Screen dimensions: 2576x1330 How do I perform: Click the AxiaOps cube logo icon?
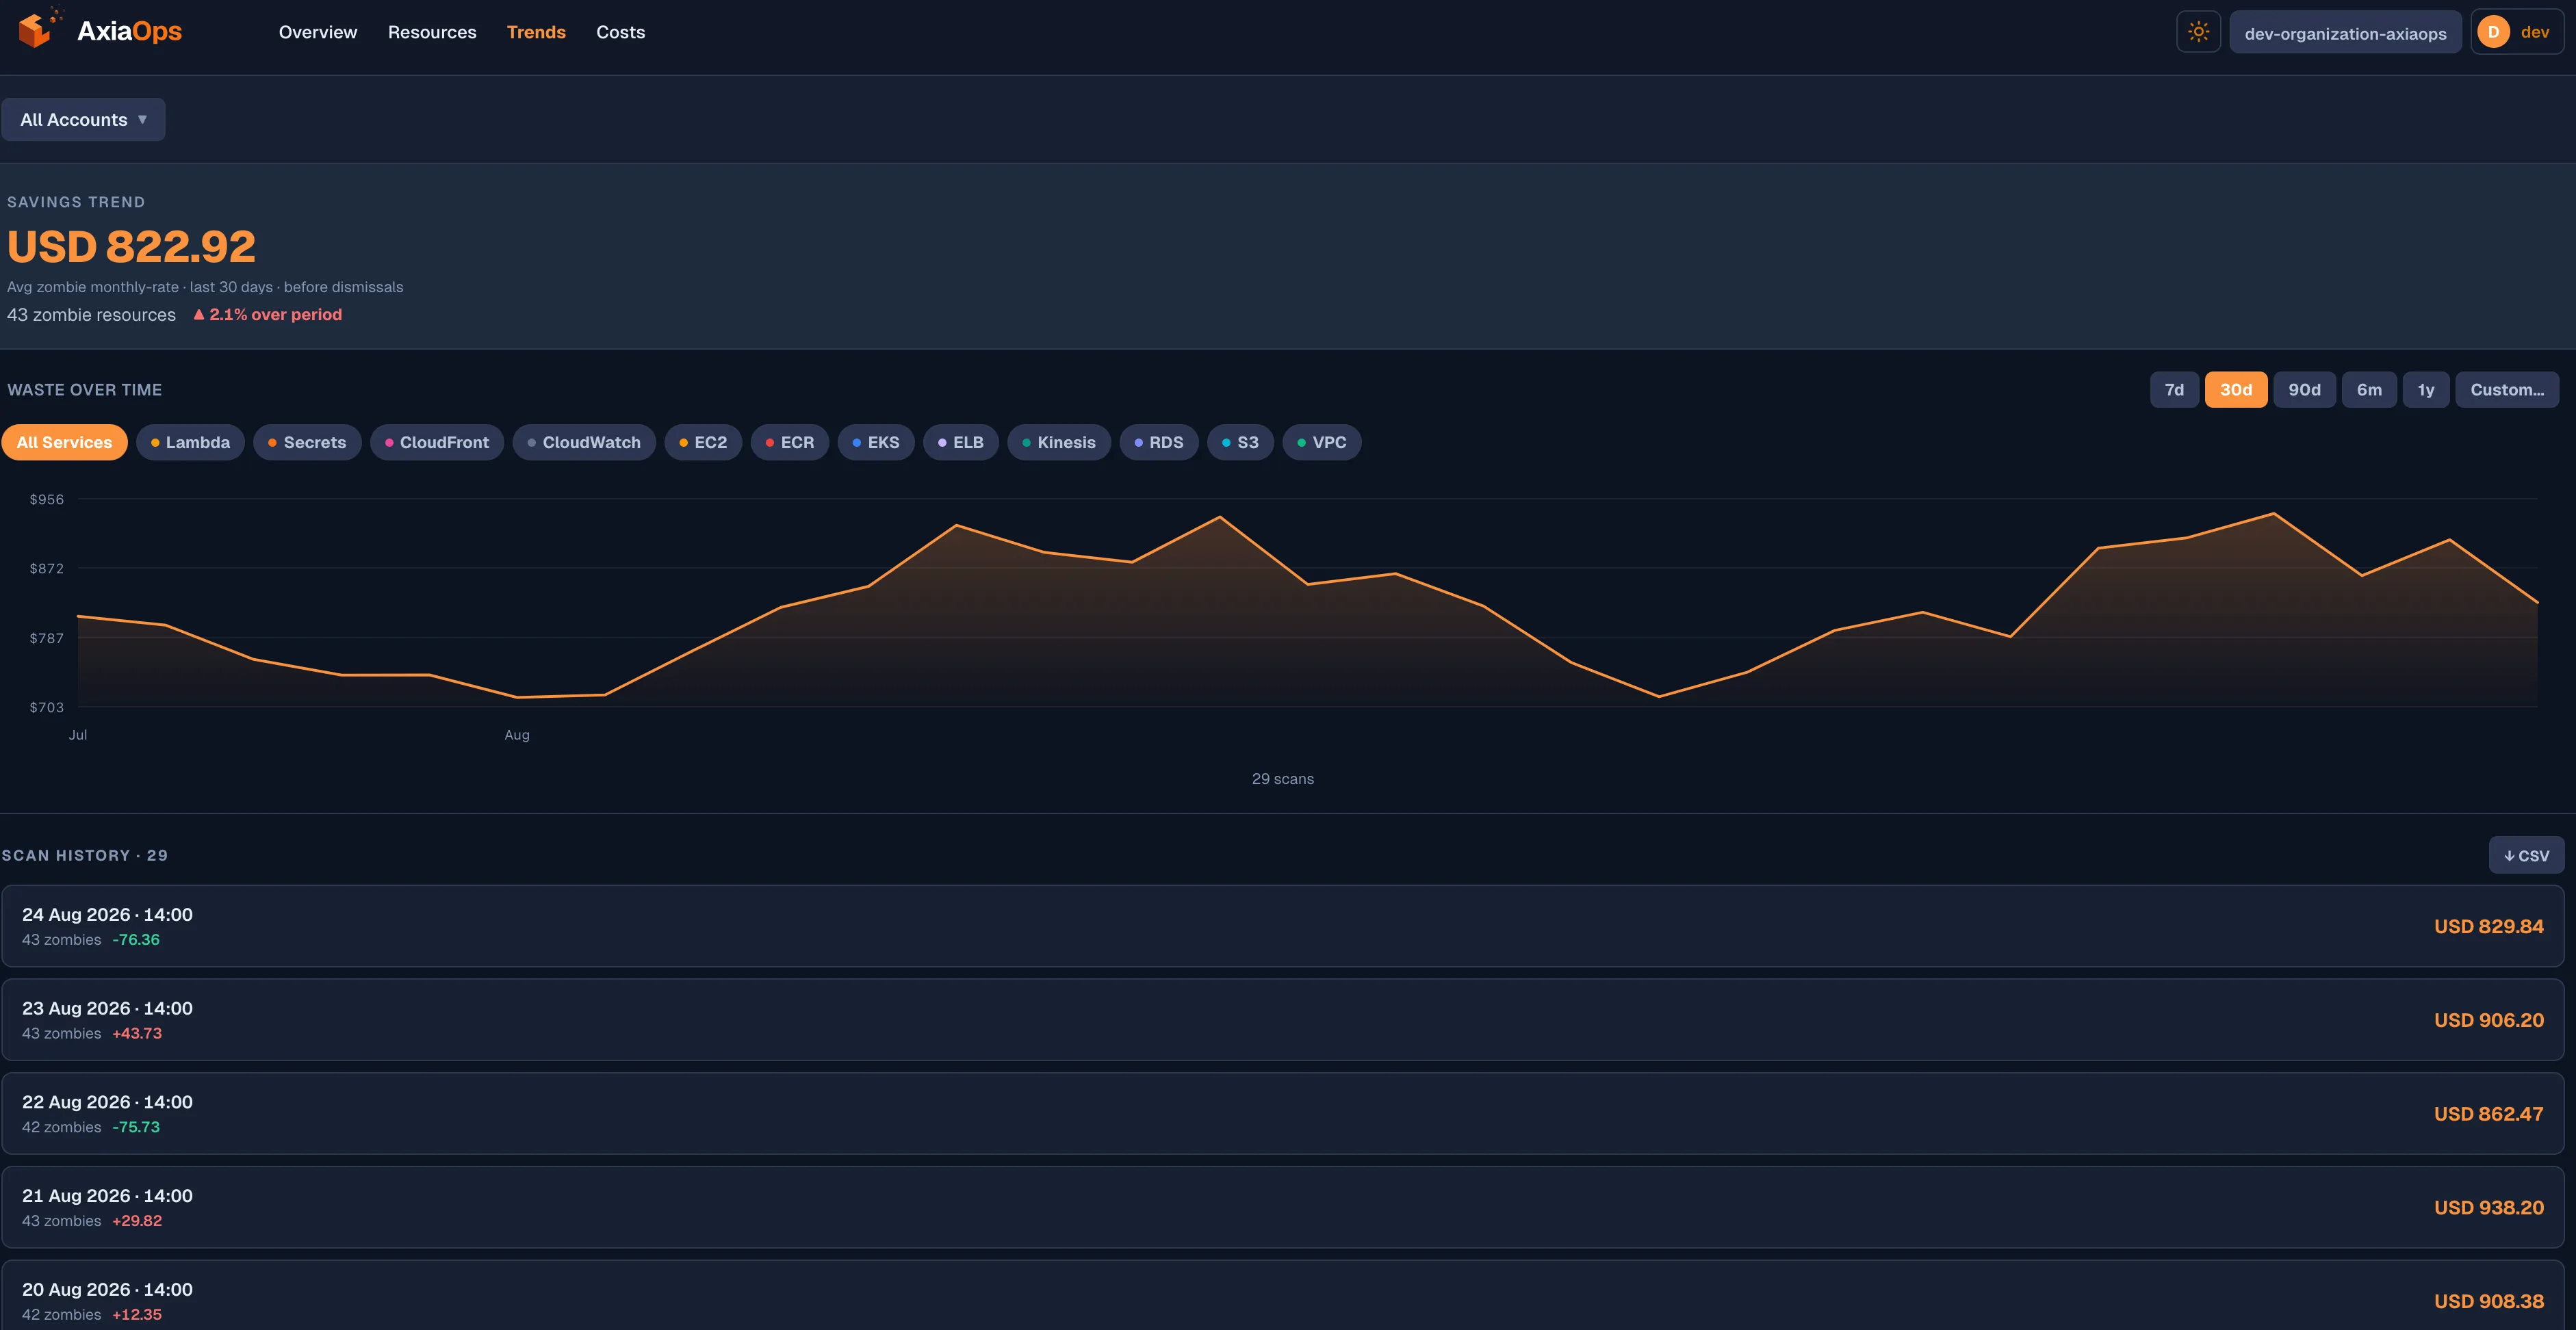[x=40, y=29]
